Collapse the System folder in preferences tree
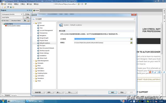The width and height of the screenshot is (166, 103). pos(34,23)
